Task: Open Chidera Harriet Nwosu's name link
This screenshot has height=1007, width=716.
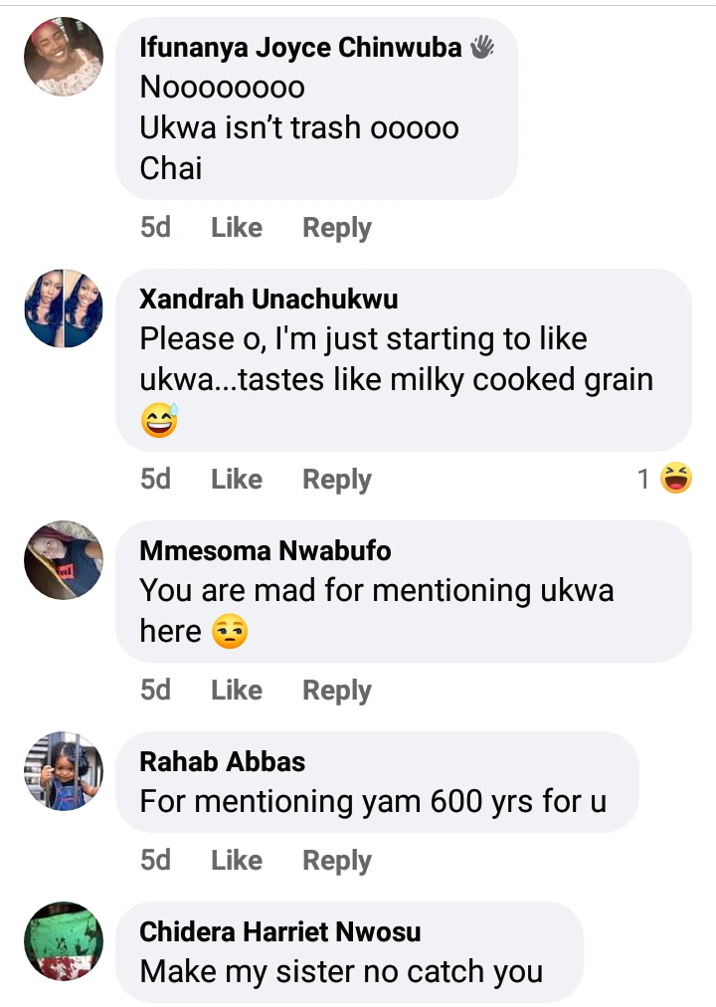Action: 280,932
